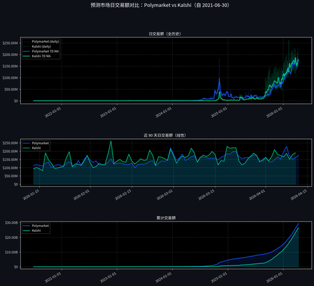Click the blue Polymarket line swatch in the 90-day legend
Image resolution: width=314 pixels, height=286 pixels.
[x=26, y=143]
